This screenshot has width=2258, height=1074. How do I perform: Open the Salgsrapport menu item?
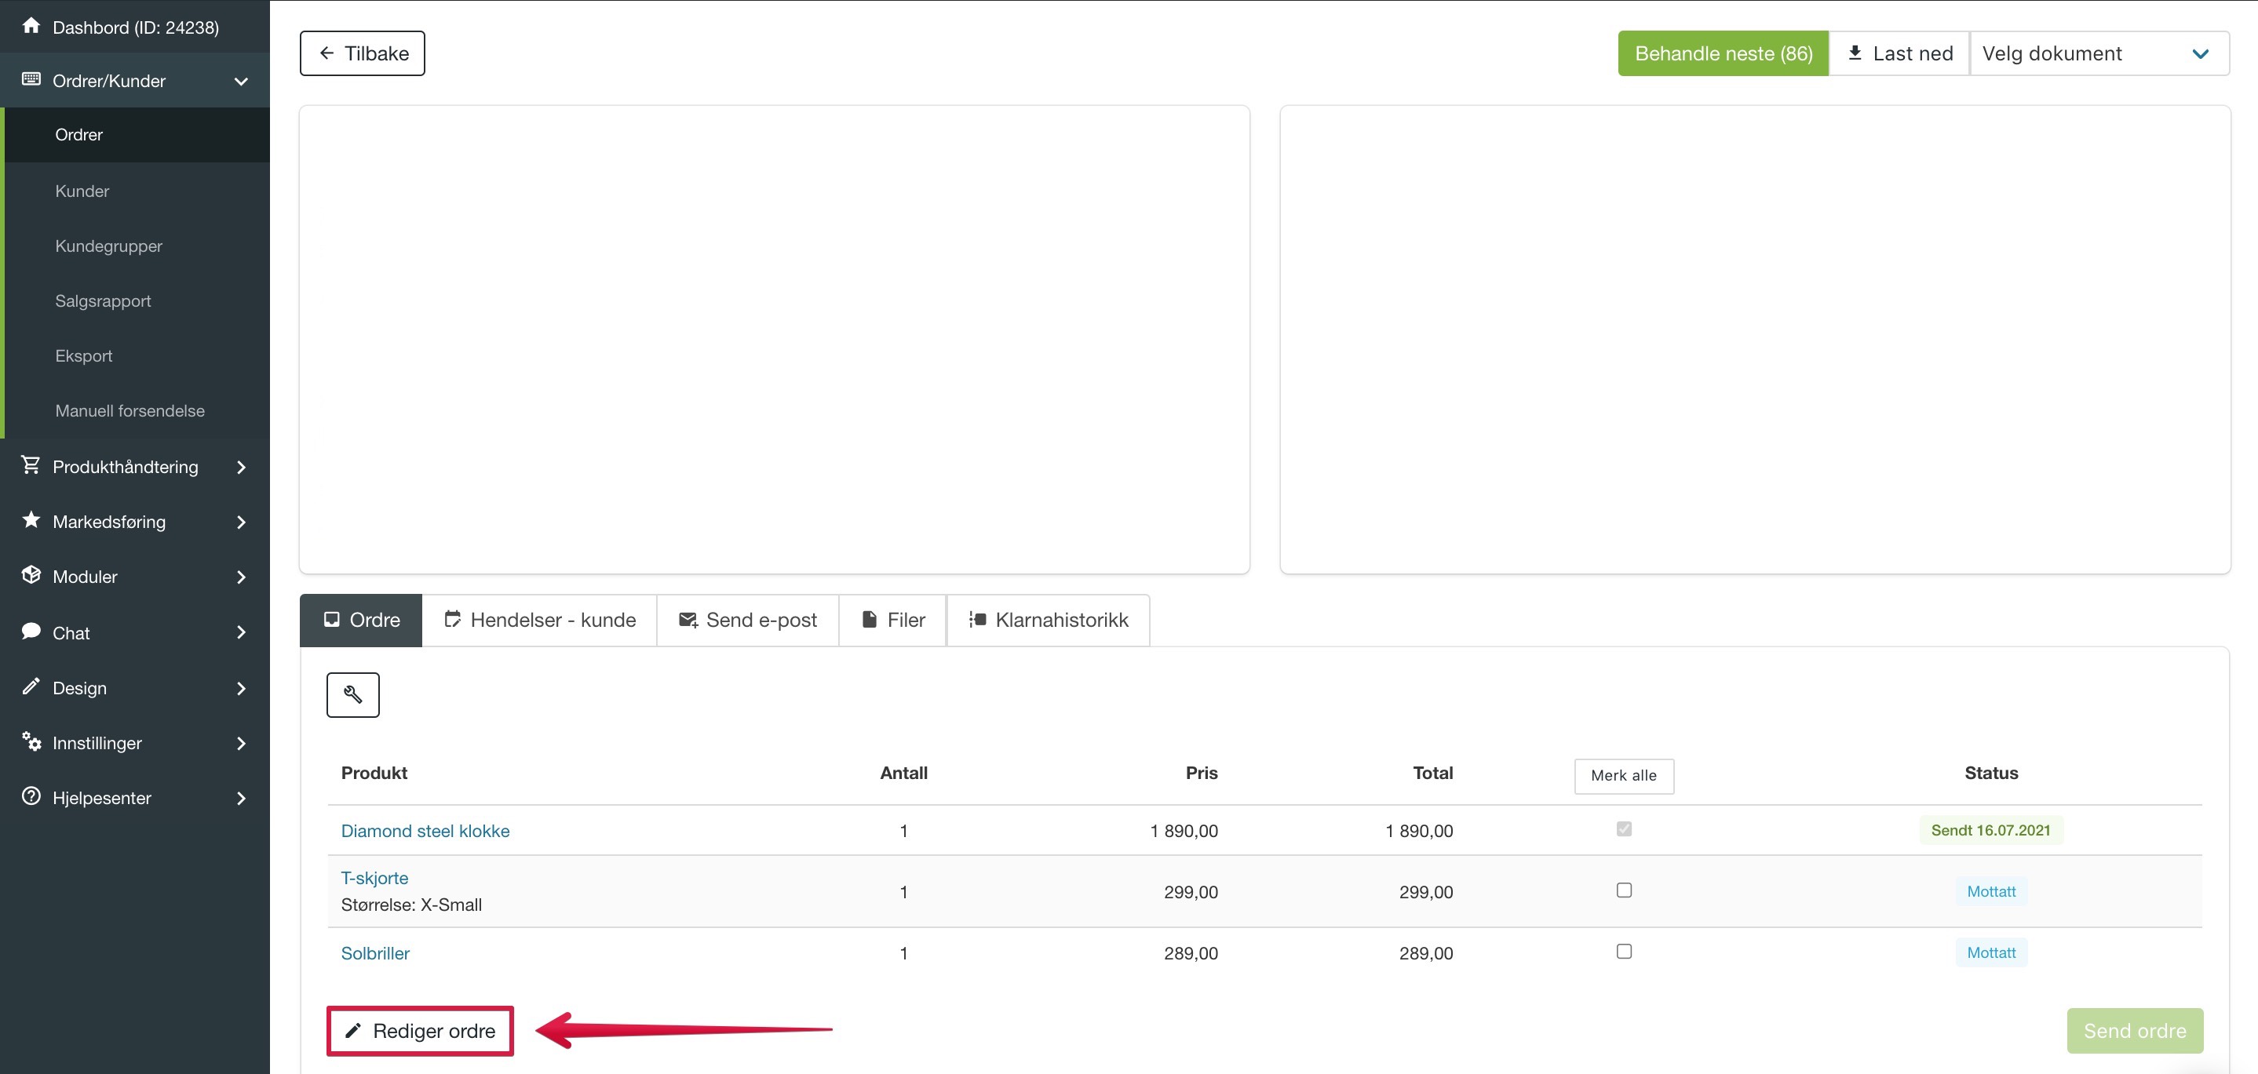click(x=137, y=301)
